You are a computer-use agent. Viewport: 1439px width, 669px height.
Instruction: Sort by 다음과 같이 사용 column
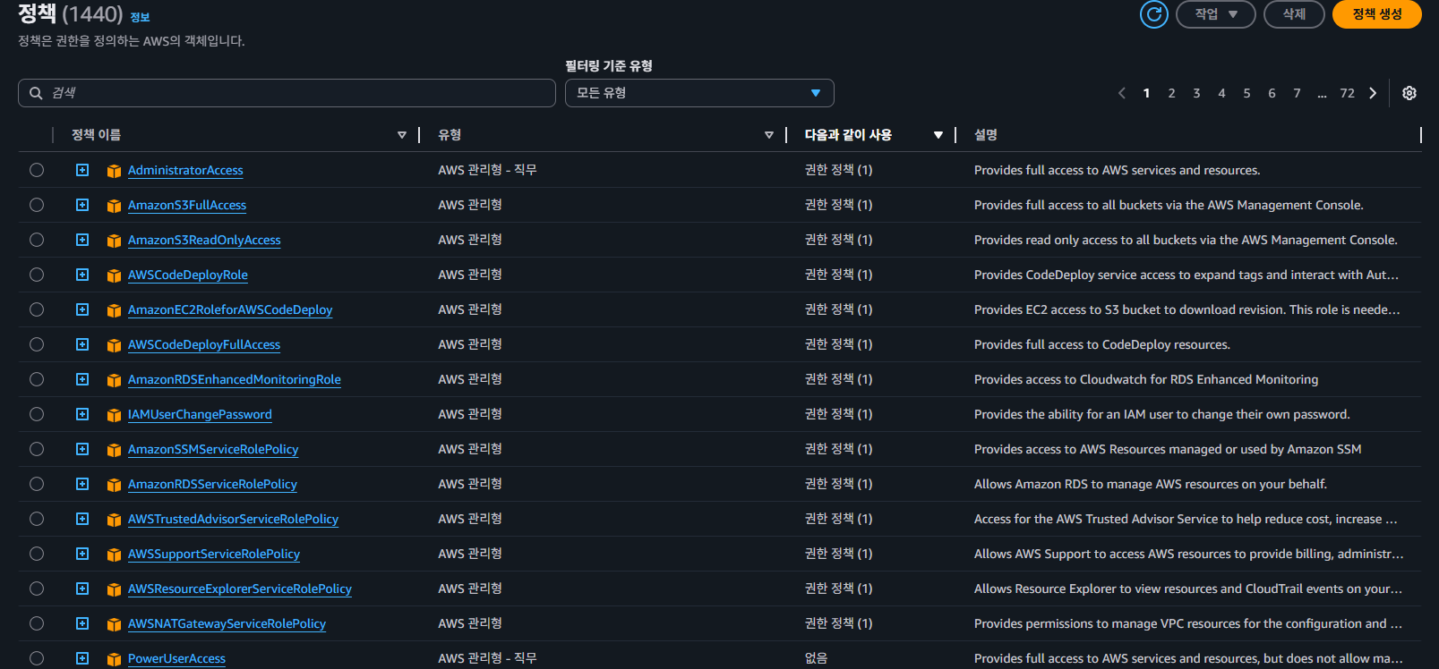pyautogui.click(x=938, y=135)
